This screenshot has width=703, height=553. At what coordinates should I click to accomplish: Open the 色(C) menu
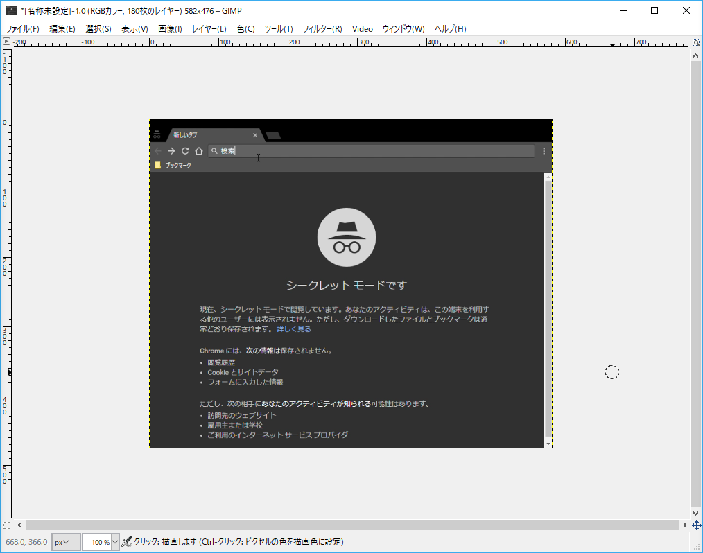tap(245, 29)
